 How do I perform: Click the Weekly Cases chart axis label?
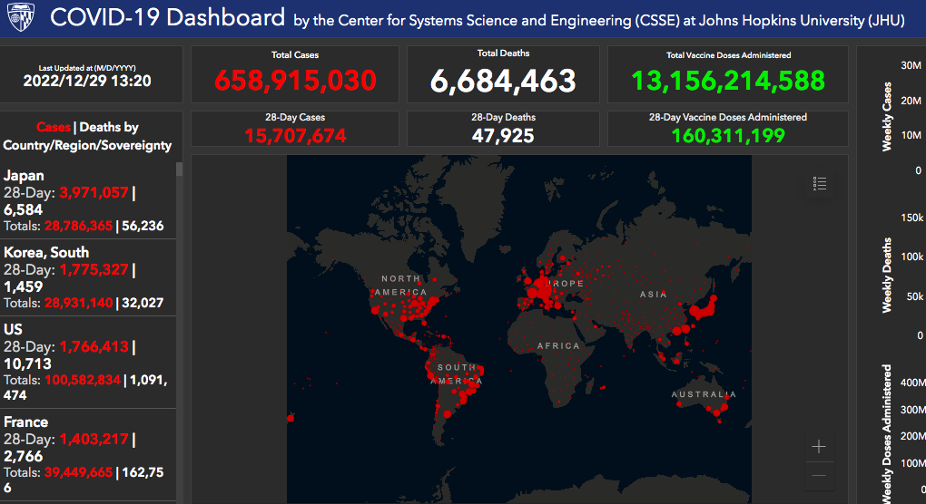click(x=886, y=117)
